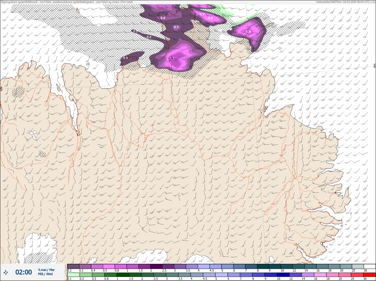Pick the dark green 1 lower legend swatch
The image size is (376, 281).
[122, 275]
